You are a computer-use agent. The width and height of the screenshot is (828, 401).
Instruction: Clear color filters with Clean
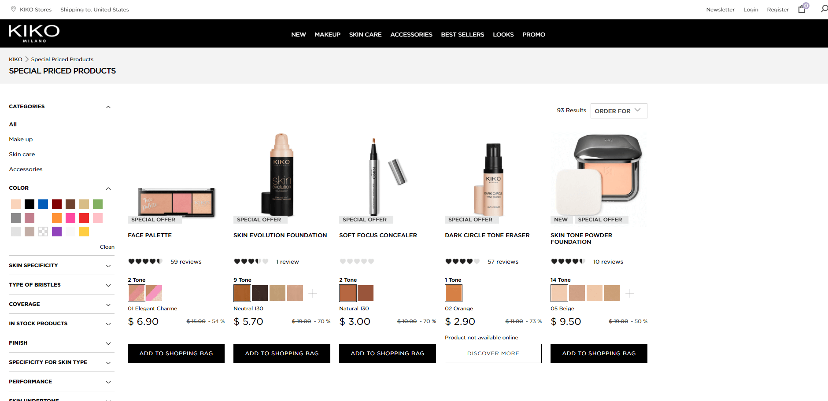click(x=107, y=247)
